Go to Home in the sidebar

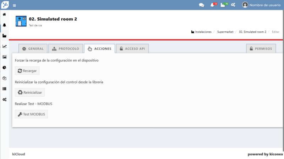pyautogui.click(x=4, y=14)
